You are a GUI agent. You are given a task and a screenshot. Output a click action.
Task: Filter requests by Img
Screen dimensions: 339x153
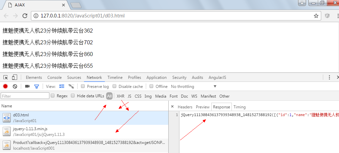click(x=148, y=96)
